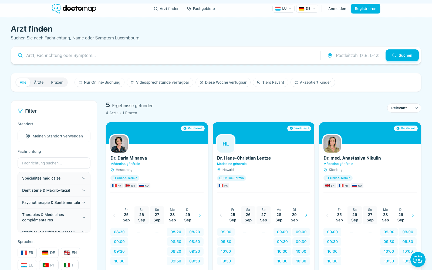
Task: Expand Psychothérapie & Santé mentale category
Action: coord(54,202)
